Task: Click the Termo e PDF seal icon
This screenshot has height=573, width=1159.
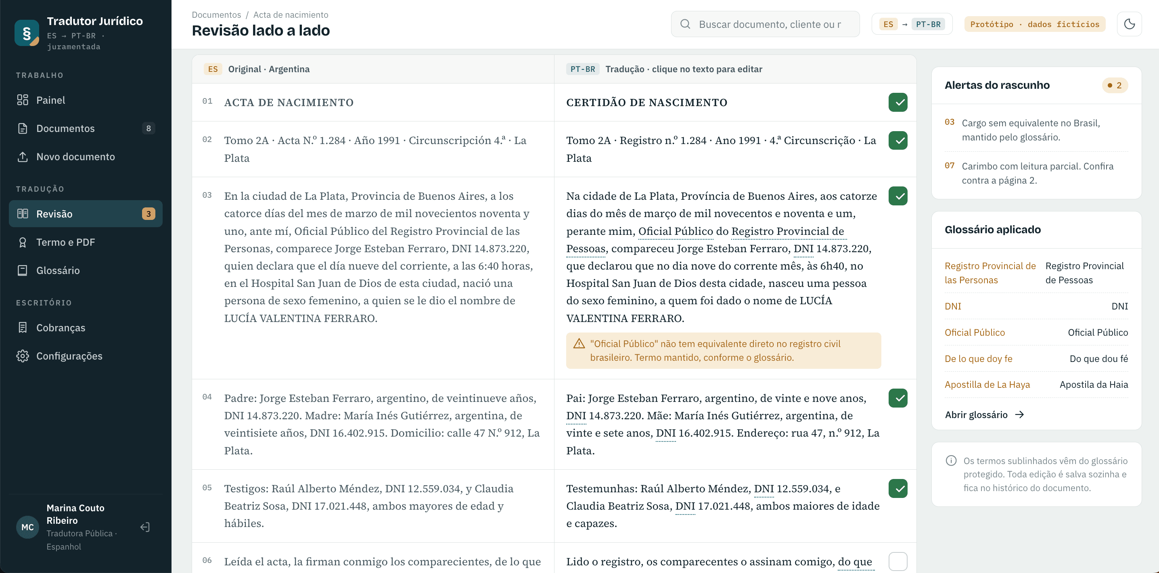Action: (x=23, y=242)
